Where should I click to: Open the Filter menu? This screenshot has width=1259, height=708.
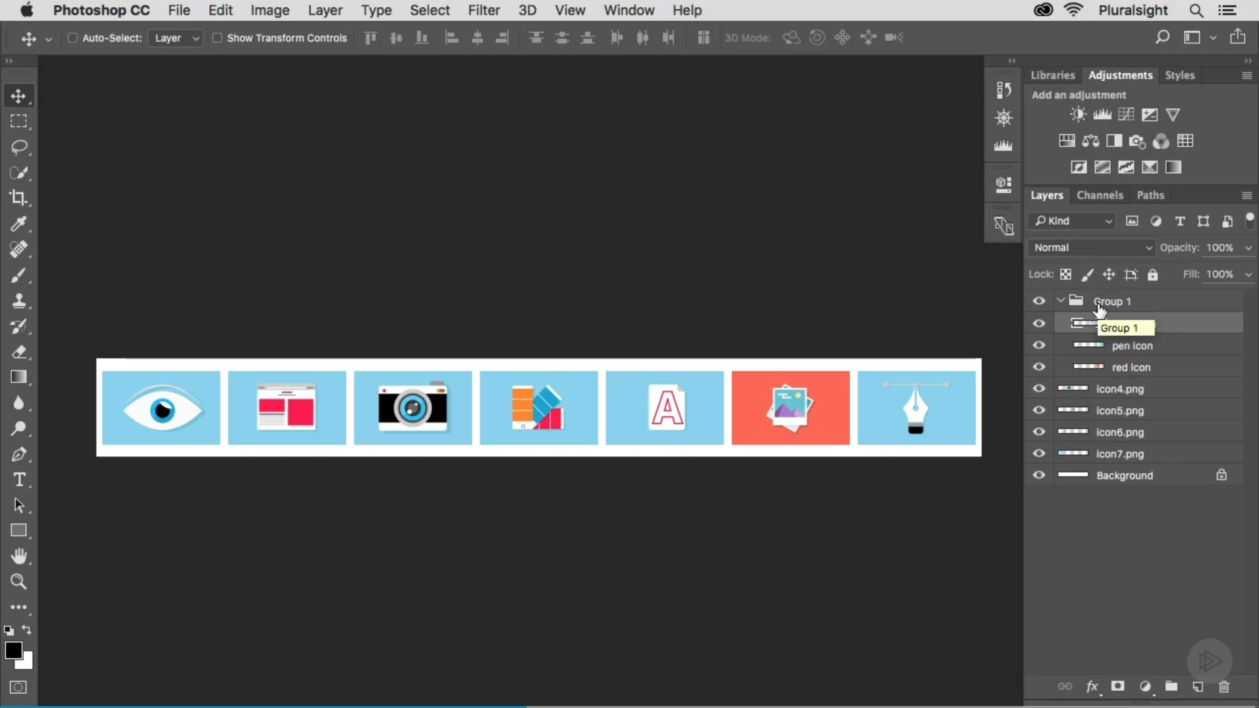point(483,10)
